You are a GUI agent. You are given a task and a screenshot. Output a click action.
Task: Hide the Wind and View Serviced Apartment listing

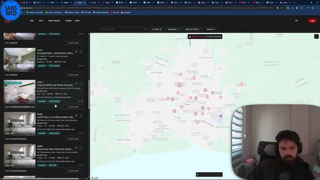point(76,148)
